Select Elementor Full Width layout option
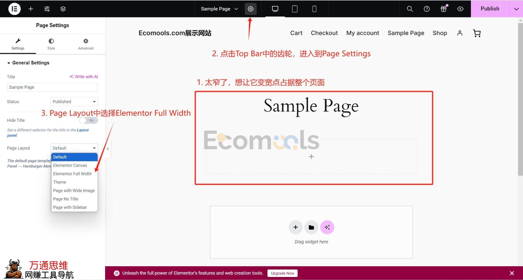The width and height of the screenshot is (523, 280). tap(72, 174)
